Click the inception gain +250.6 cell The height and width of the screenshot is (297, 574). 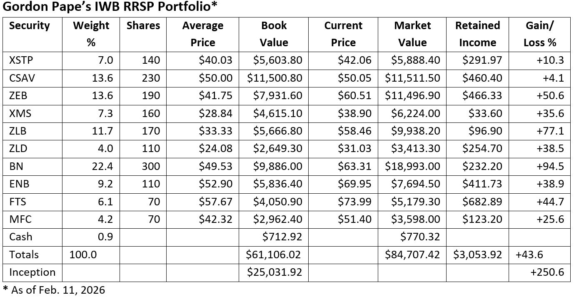[x=547, y=272]
